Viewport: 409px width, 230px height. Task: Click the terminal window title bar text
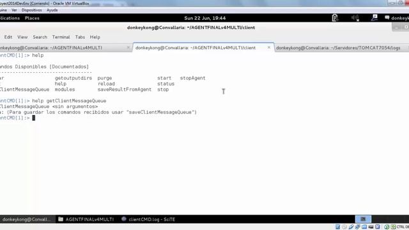pyautogui.click(x=191, y=27)
